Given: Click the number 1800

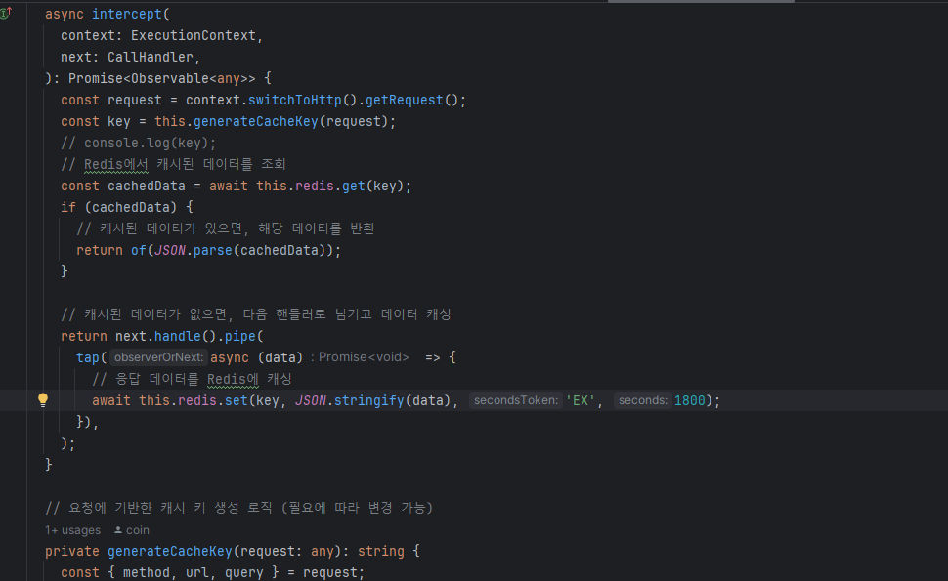Looking at the screenshot, I should [x=689, y=400].
